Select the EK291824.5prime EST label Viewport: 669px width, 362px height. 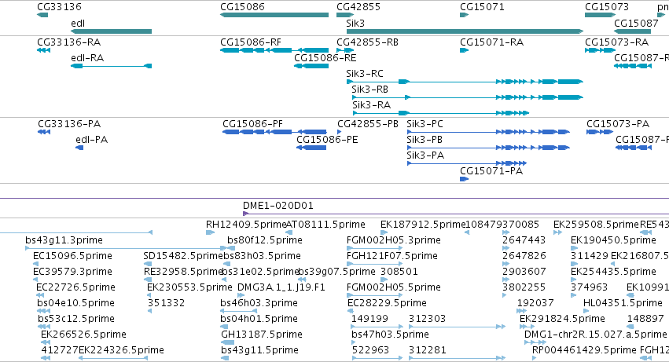click(562, 319)
